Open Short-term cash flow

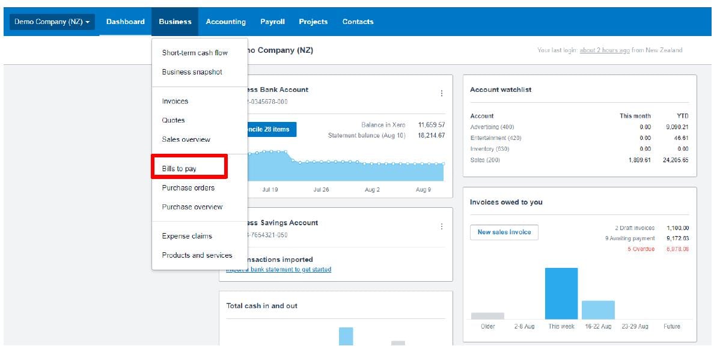pyautogui.click(x=195, y=53)
